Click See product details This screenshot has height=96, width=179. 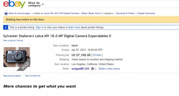[x=12, y=76]
